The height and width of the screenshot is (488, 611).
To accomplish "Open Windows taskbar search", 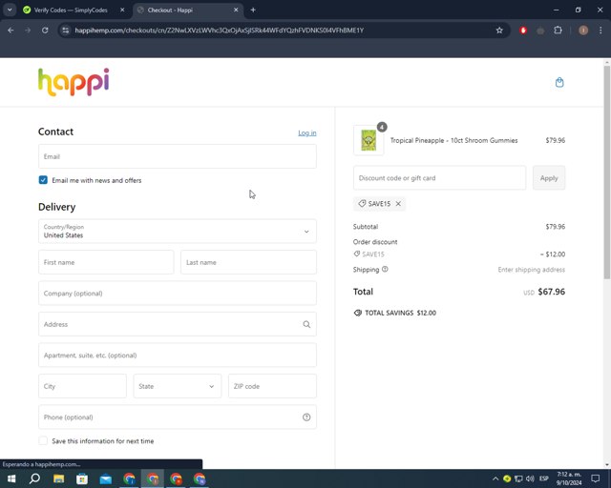I will point(34,478).
